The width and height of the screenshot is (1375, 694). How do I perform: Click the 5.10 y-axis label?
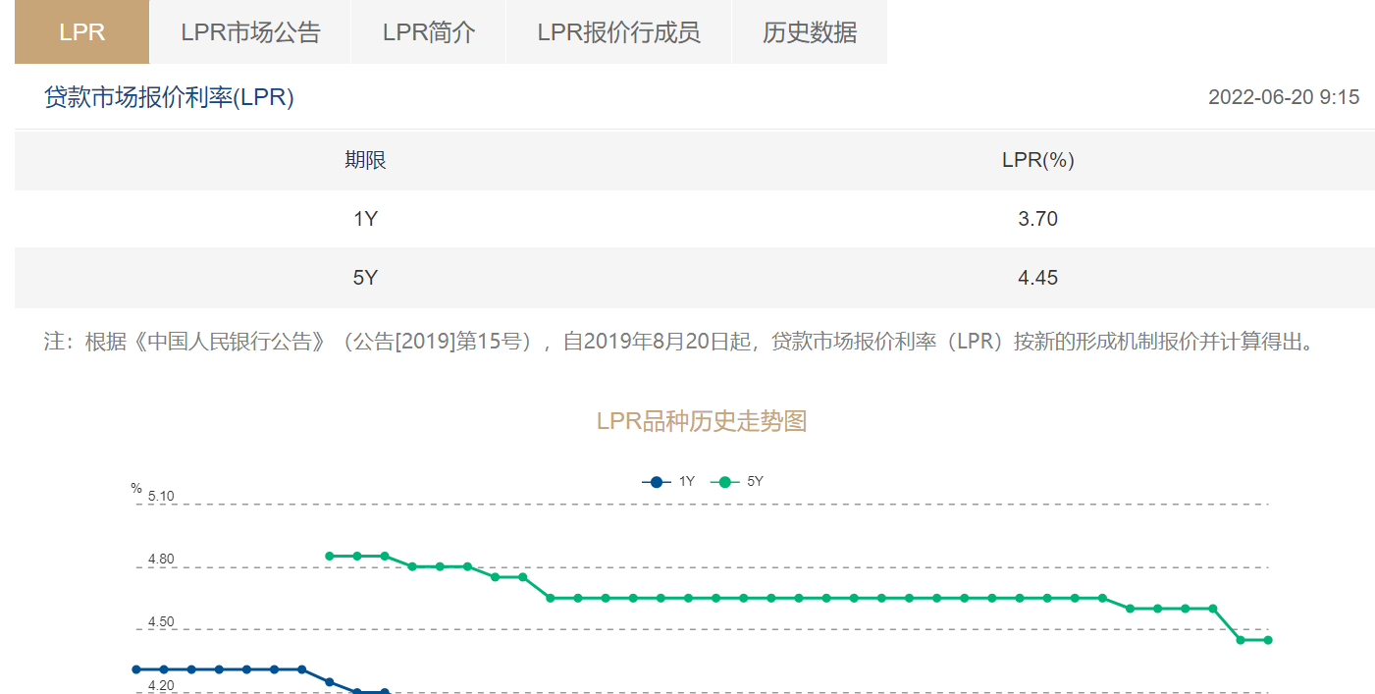pyautogui.click(x=161, y=497)
